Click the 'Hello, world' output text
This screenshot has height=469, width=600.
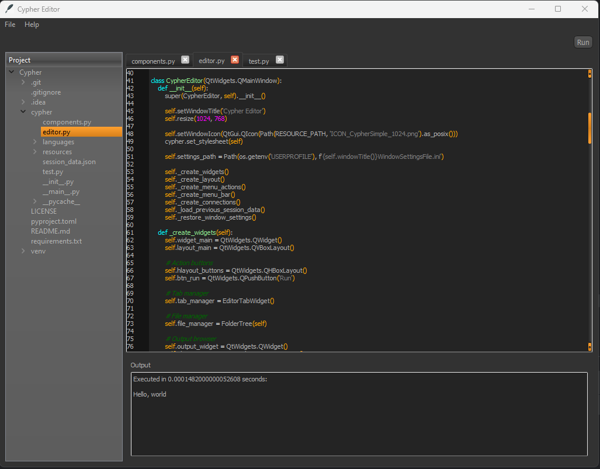click(x=150, y=394)
